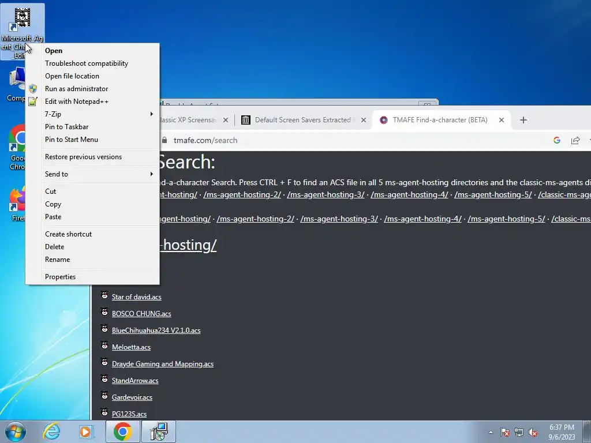Switch to the Default Screen Savers Extracted tab
The width and height of the screenshot is (591, 443).
tap(302, 120)
